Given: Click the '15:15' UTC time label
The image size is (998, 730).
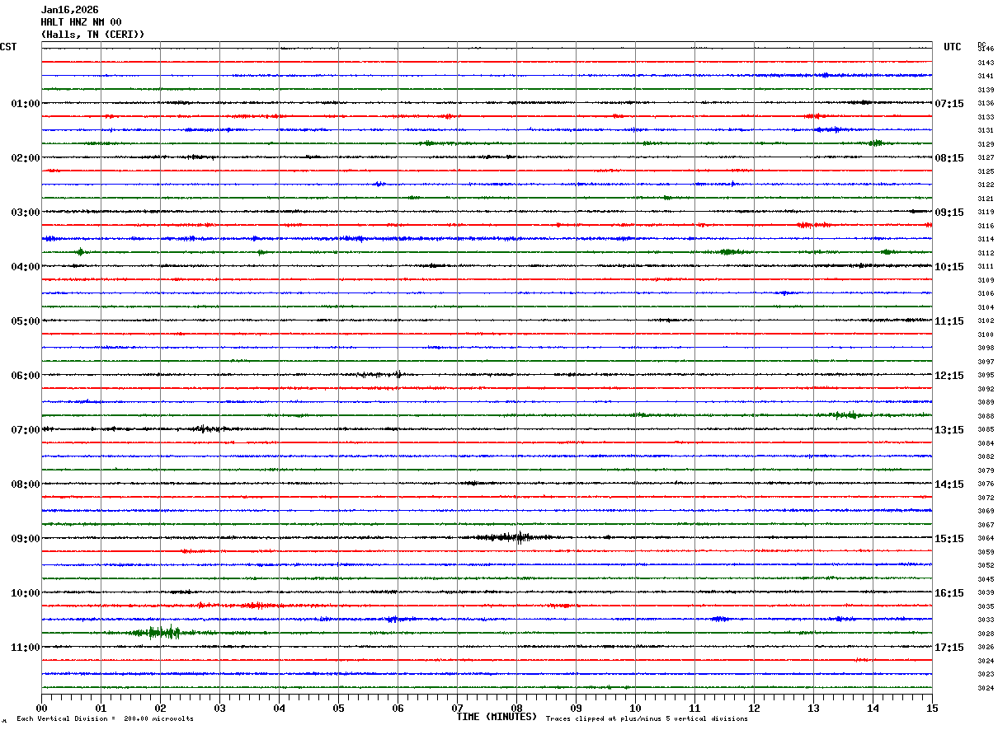Looking at the screenshot, I should coord(949,539).
